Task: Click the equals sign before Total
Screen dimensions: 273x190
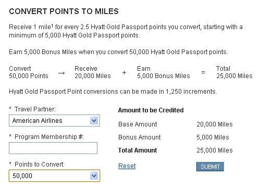Action: [x=203, y=72]
